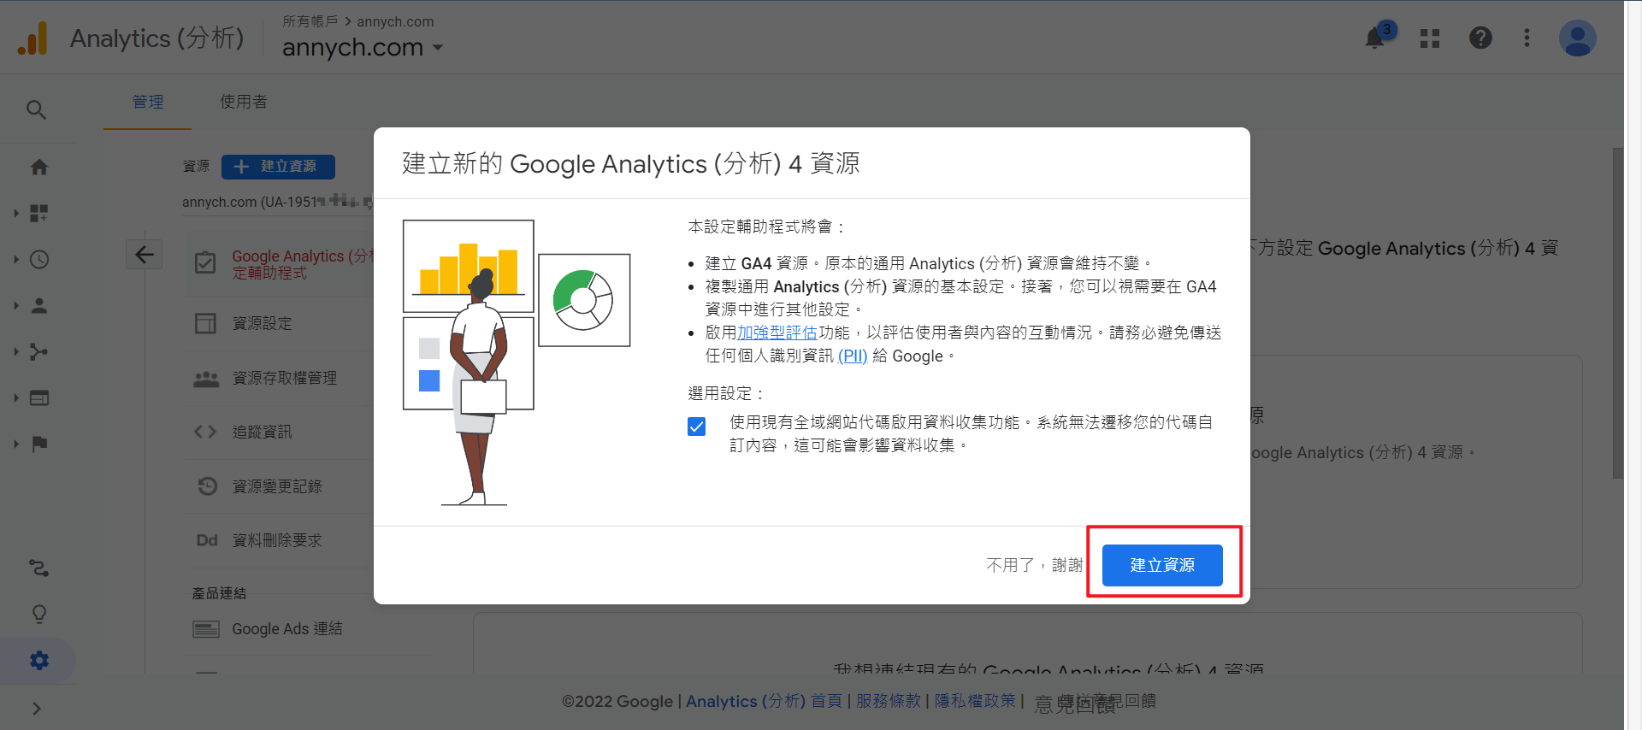1642x730 pixels.
Task: Click the 資源變更記錄 history icon
Action: click(x=207, y=486)
